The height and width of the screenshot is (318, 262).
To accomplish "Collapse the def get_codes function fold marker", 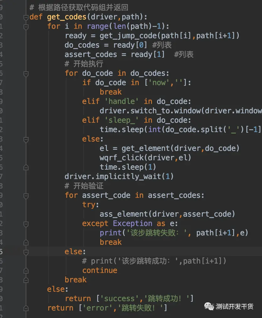I will [x=26, y=18].
